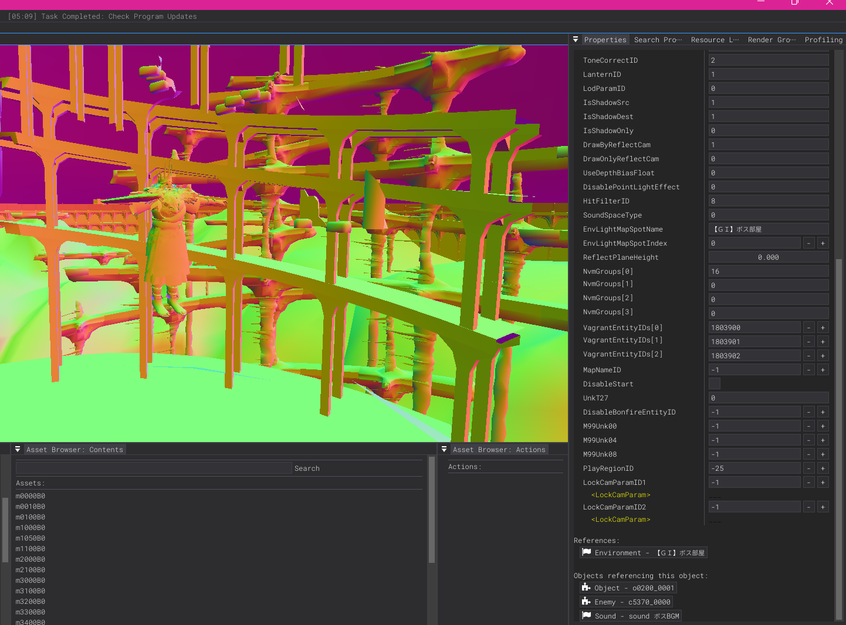This screenshot has width=846, height=625.
Task: Decrease LockCamParamID2 value
Action: click(809, 507)
